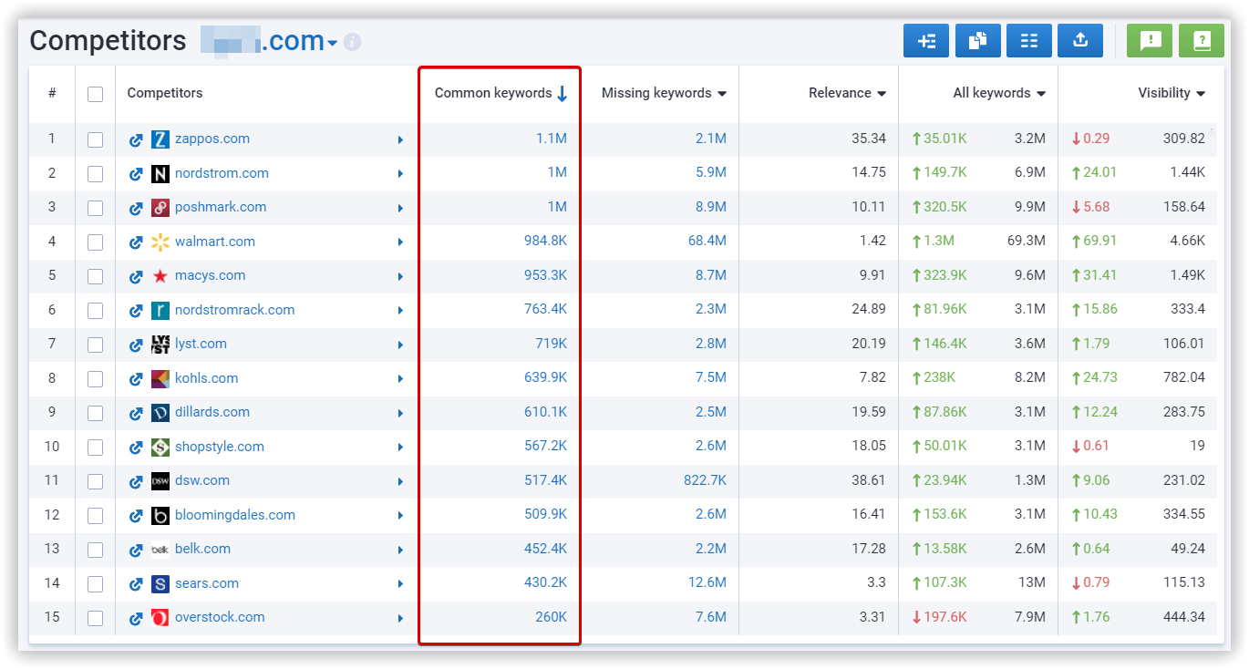Click the Zappos favicon logo
The height and width of the screenshot is (669, 1249).
tap(160, 139)
